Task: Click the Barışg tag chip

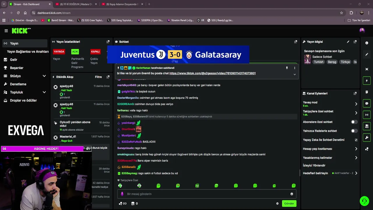Action: 332,62
